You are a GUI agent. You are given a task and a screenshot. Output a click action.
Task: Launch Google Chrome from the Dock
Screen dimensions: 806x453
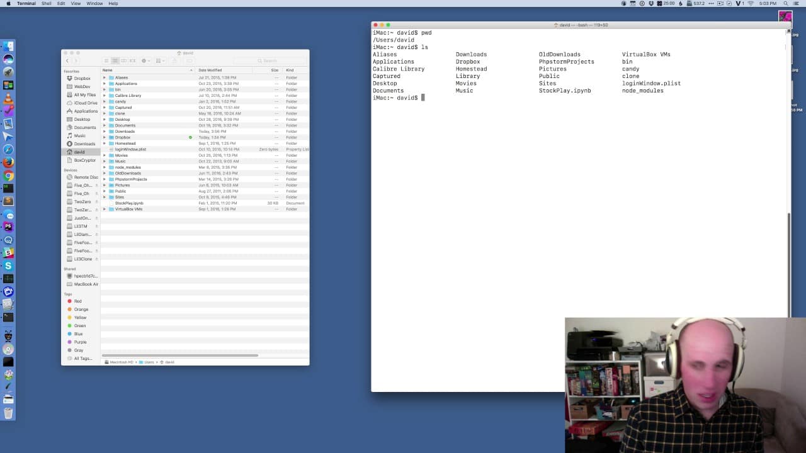[8, 176]
